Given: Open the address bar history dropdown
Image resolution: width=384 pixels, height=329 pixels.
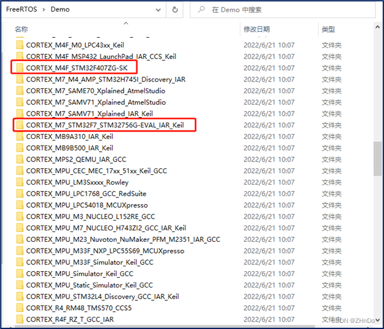Looking at the screenshot, I should [x=158, y=10].
